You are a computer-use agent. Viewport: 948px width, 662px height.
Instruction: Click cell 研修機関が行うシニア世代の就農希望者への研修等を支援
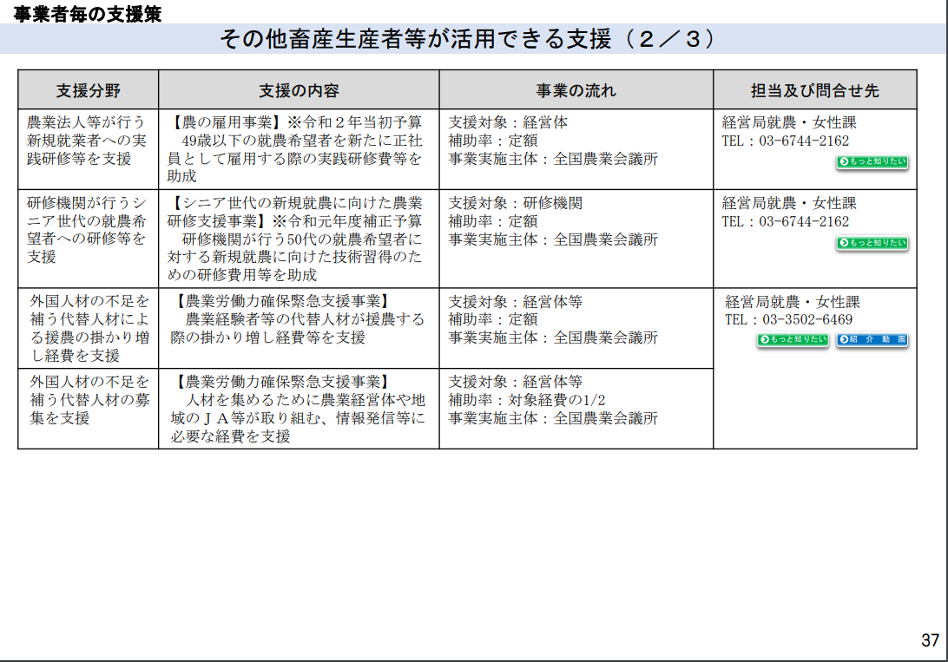[89, 239]
